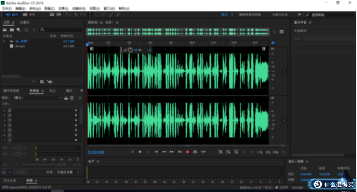Open the rack preset (默认) dropdown
357x192 pixels.
click(x=37, y=98)
